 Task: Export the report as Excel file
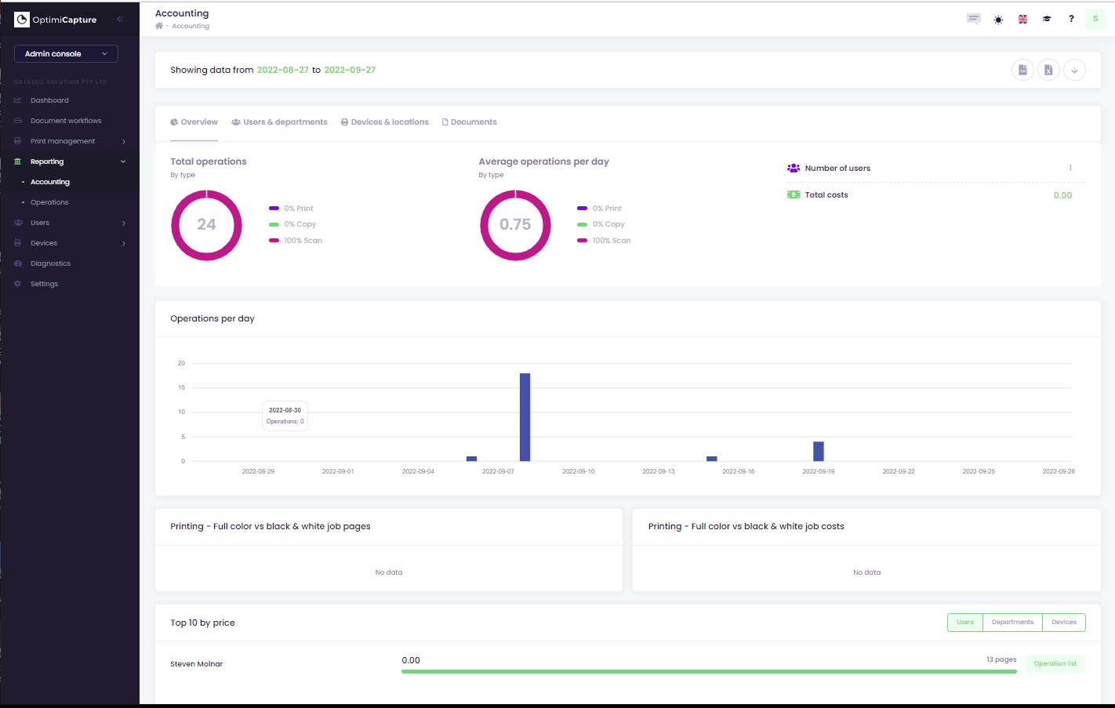1048,70
